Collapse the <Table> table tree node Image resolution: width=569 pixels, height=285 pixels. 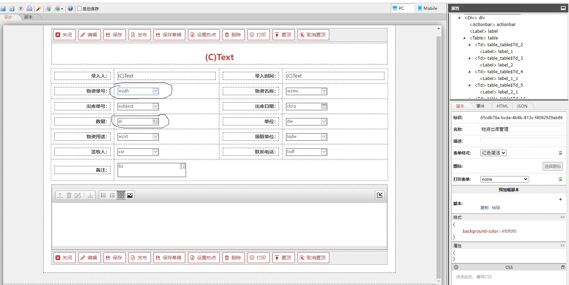click(464, 38)
